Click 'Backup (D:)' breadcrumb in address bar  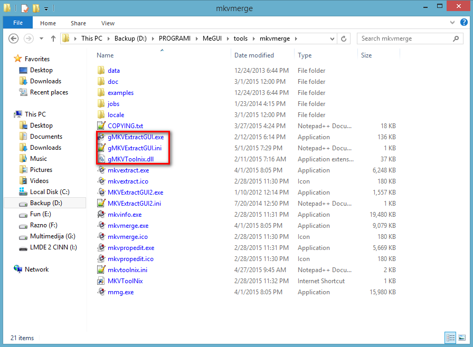[x=130, y=38]
